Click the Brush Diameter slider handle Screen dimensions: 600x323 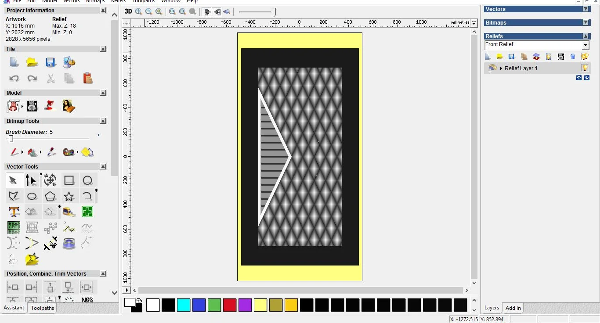point(11,139)
